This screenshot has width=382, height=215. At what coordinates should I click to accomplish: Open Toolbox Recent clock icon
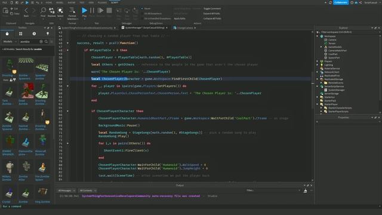pos(34,33)
